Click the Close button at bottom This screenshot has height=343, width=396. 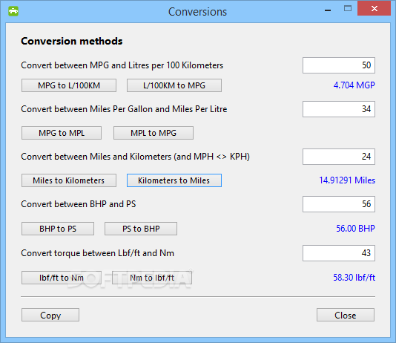tap(346, 315)
